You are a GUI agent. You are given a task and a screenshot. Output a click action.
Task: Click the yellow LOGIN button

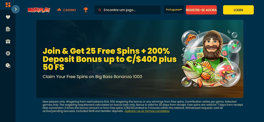tap(238, 10)
